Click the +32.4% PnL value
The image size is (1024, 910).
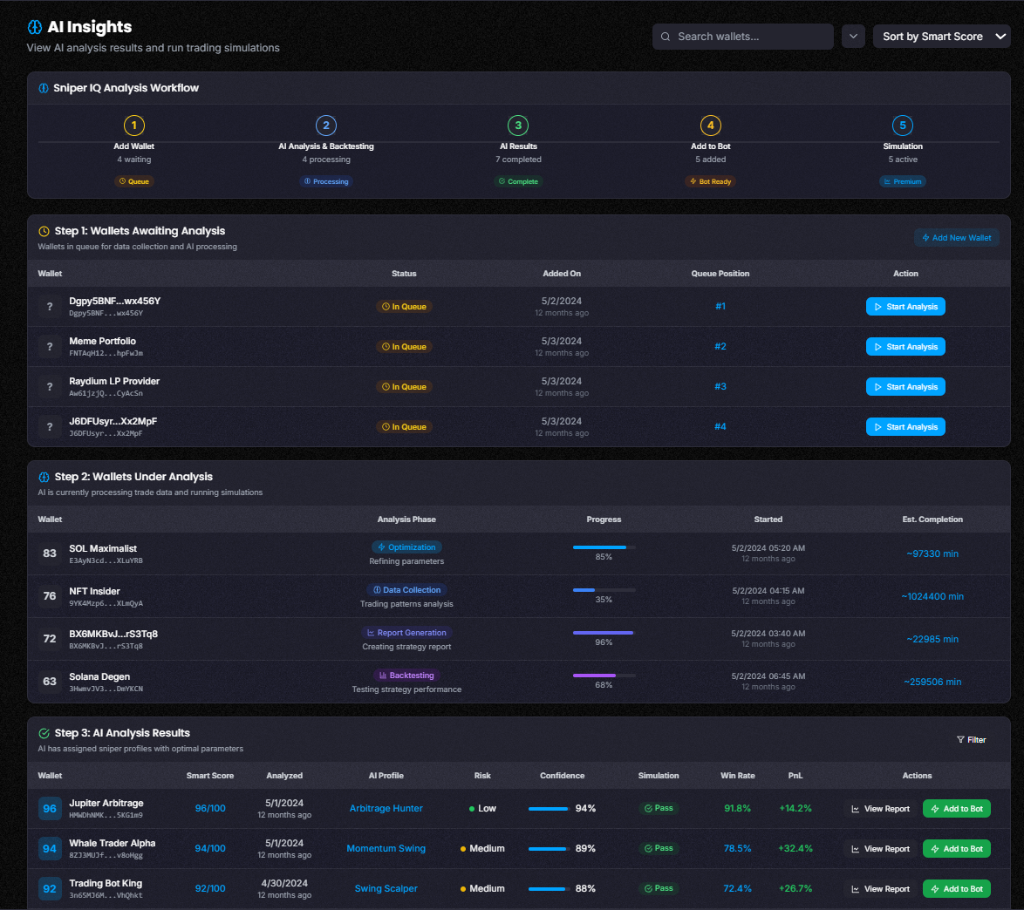tap(795, 849)
